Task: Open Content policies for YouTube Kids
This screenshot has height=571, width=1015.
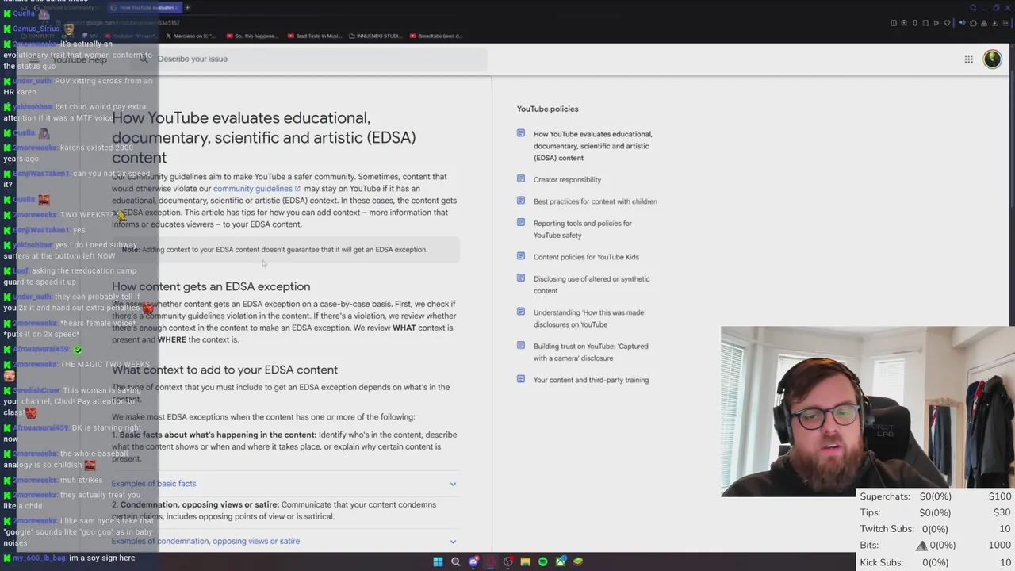Action: point(586,257)
